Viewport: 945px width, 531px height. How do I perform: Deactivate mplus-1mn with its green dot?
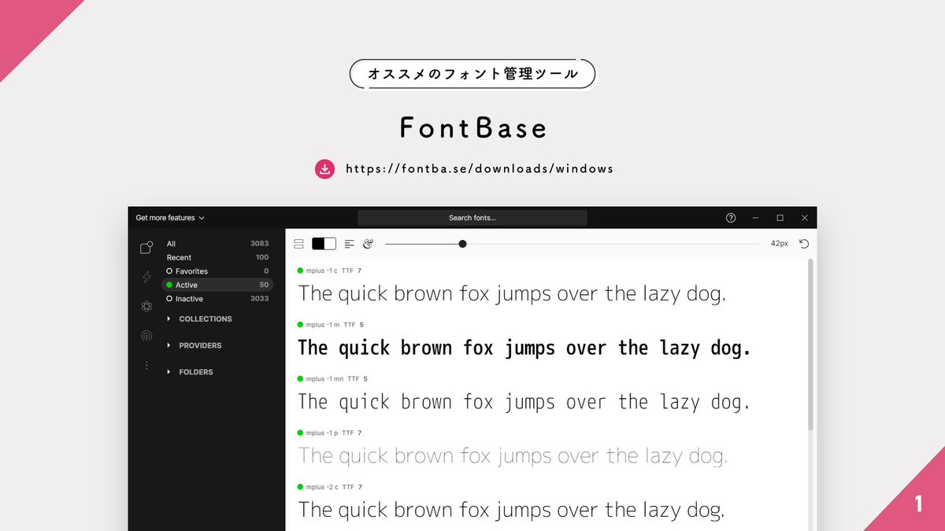(300, 378)
